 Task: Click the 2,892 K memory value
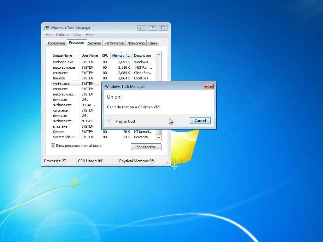pyautogui.click(x=124, y=62)
